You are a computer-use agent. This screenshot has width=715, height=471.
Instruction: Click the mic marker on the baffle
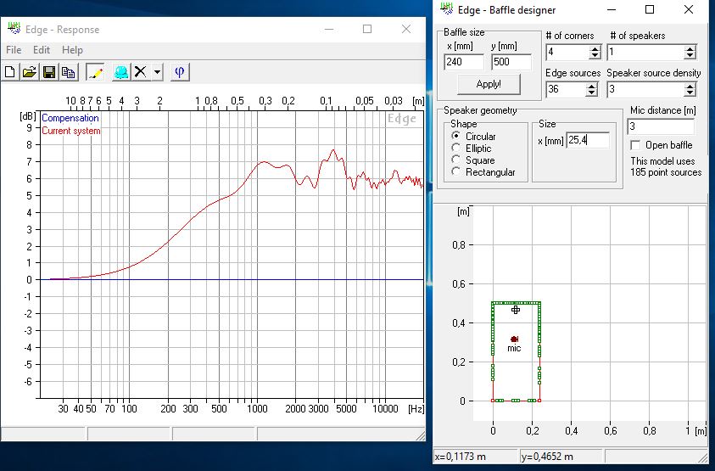coord(514,339)
